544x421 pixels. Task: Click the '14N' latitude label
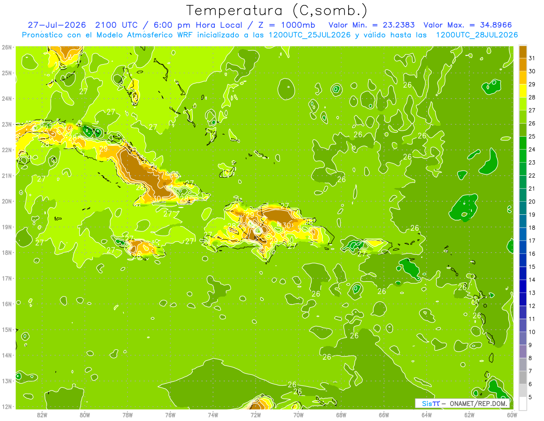click(x=7, y=355)
